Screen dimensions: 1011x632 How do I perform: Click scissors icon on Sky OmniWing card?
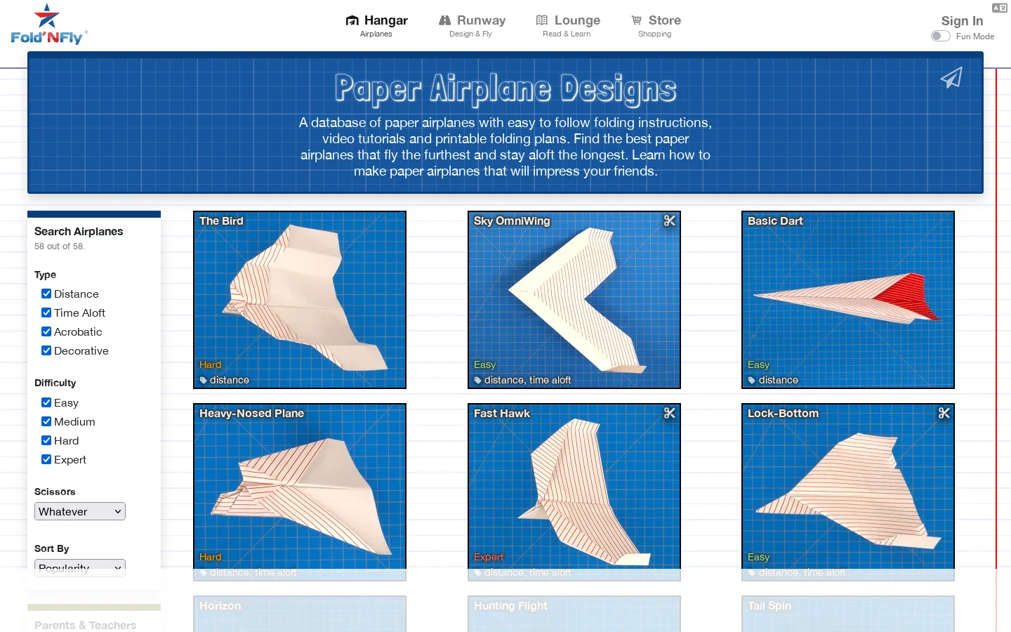tap(670, 220)
